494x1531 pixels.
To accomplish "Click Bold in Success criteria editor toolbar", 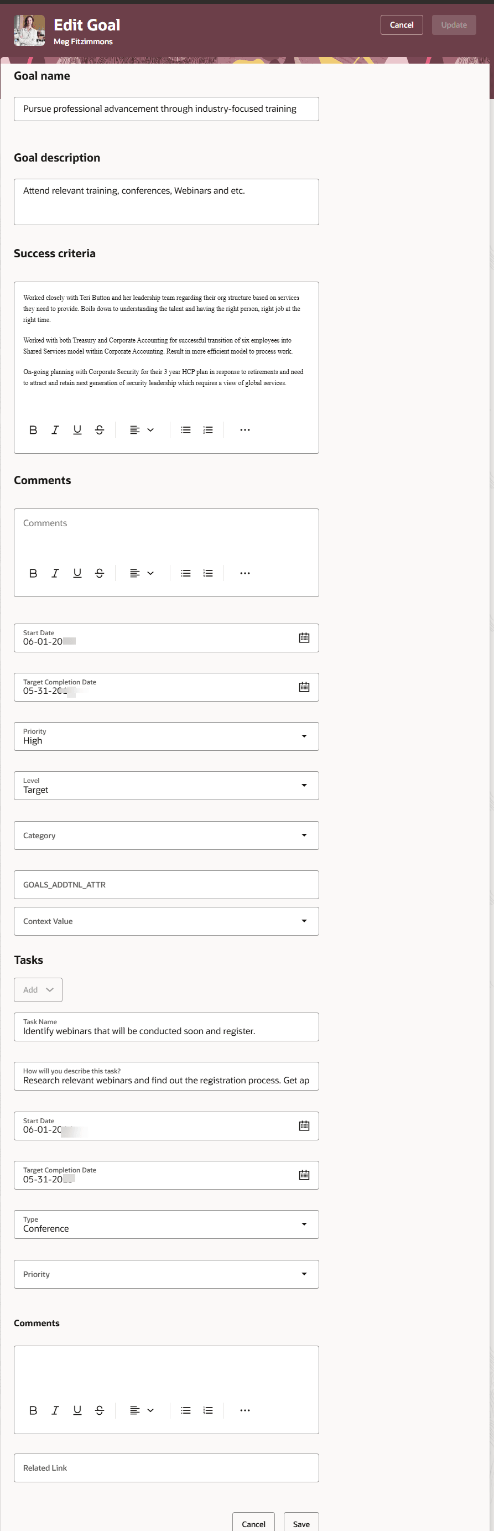I will coord(33,430).
